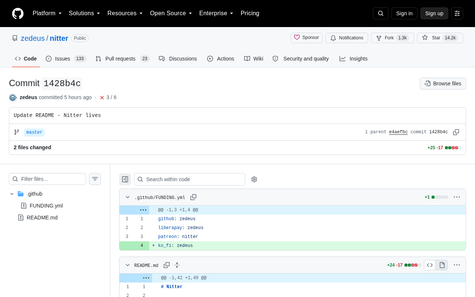Viewport: 475px width, 297px height.
Task: Open the master branch link
Action: (34, 133)
